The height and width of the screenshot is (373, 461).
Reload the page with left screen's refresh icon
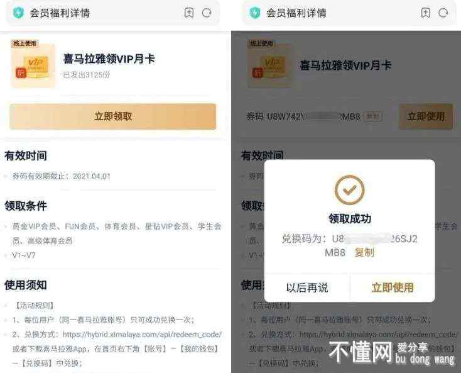click(207, 13)
